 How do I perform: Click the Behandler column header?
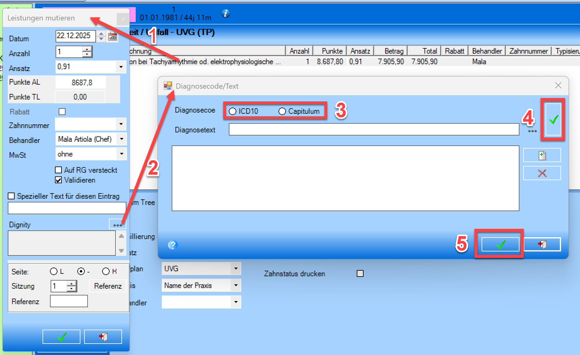coord(487,51)
